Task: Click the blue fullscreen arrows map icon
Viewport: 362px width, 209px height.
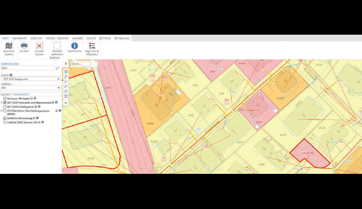Action: tap(66, 95)
